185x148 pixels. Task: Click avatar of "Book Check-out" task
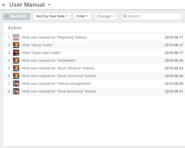pos(16,76)
